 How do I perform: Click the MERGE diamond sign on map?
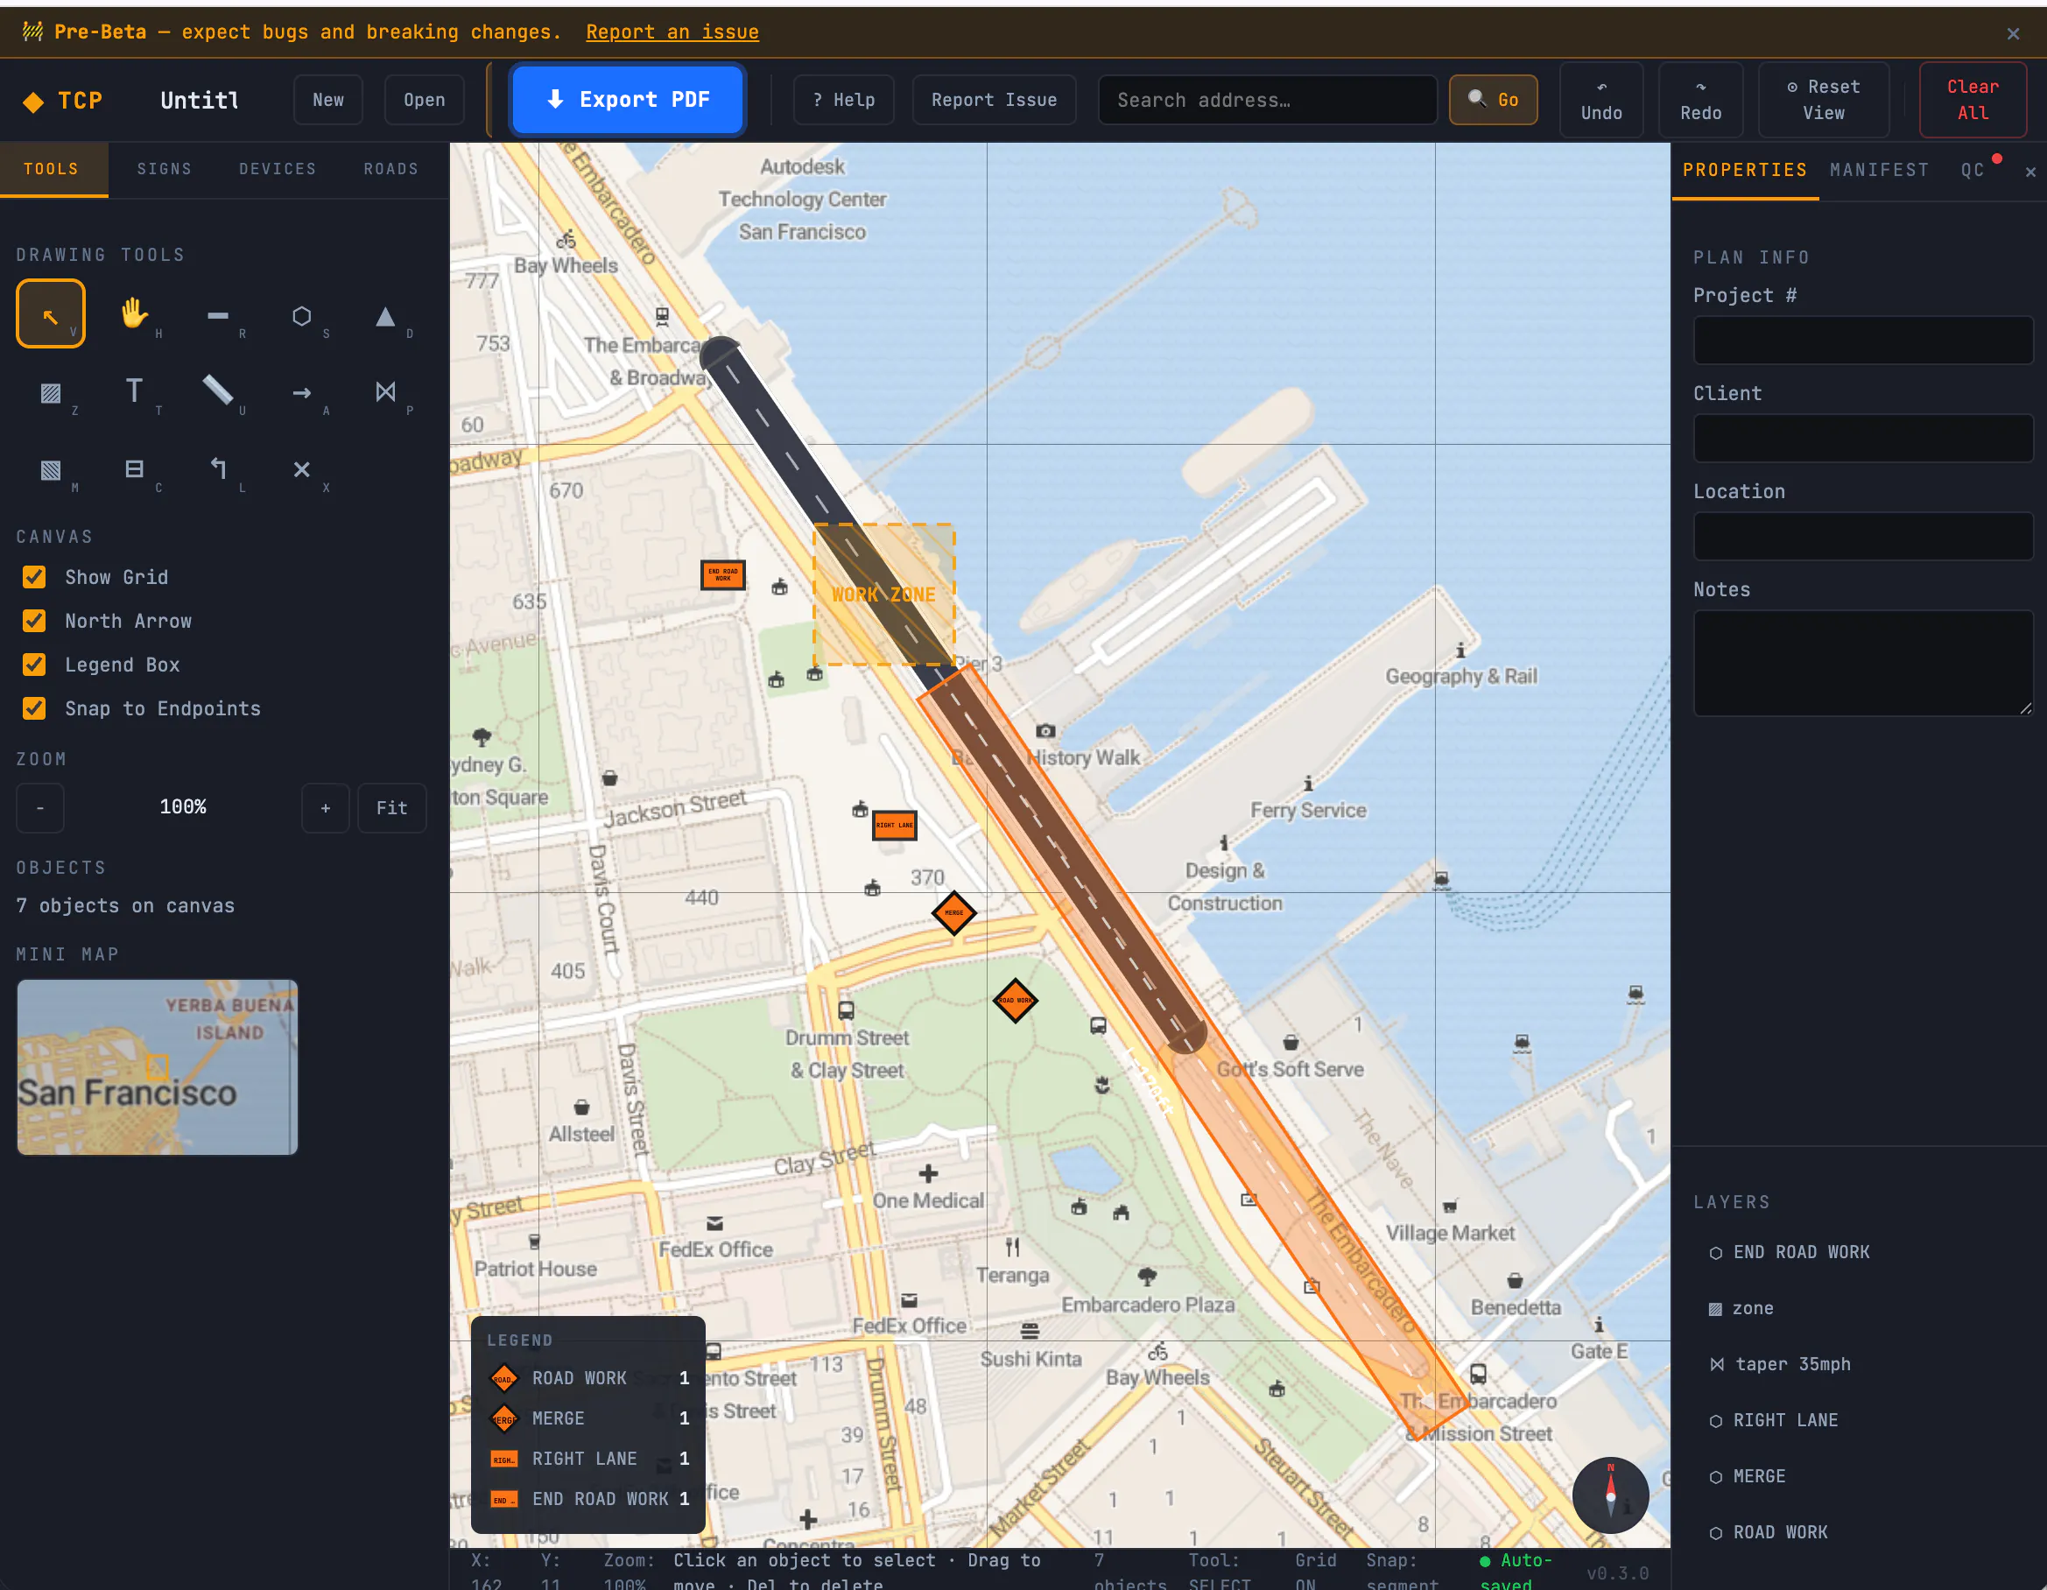pos(954,912)
